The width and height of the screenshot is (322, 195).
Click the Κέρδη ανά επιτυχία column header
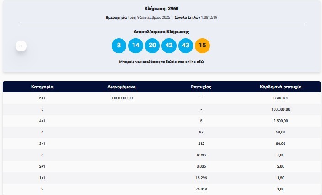[281, 87]
